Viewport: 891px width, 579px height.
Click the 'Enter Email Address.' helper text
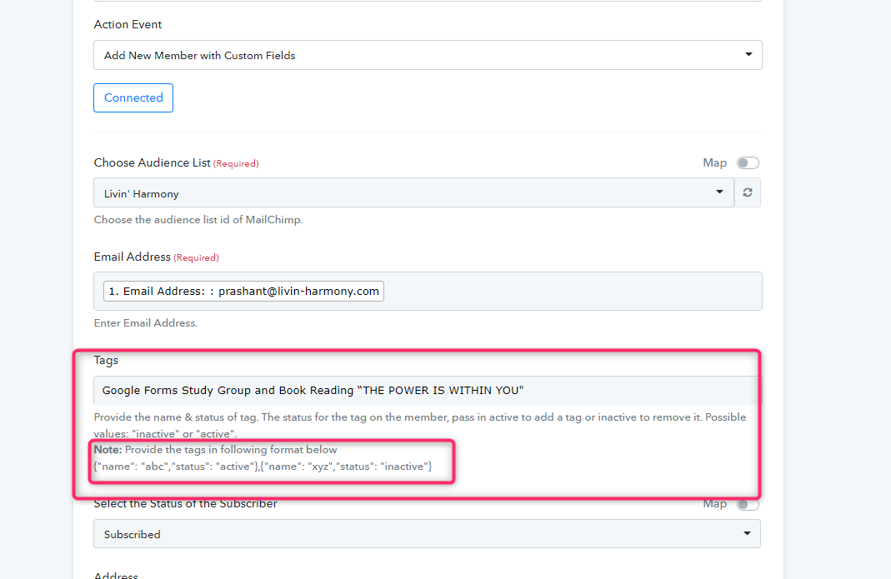[146, 322]
